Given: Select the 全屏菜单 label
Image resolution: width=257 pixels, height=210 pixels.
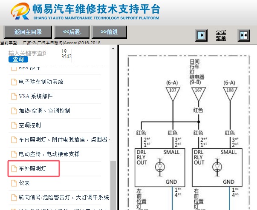Looking at the screenshot, I should pos(221,35).
